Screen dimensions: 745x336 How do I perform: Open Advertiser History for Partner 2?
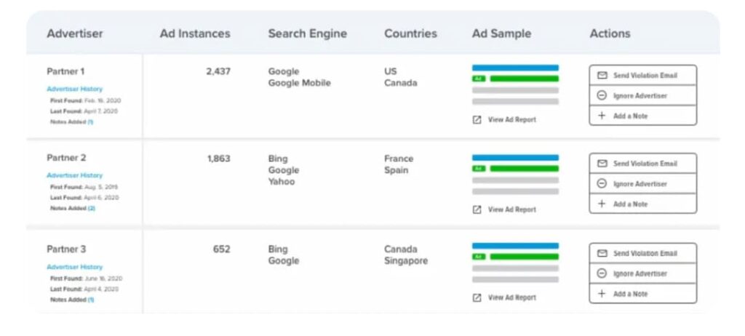tap(74, 175)
